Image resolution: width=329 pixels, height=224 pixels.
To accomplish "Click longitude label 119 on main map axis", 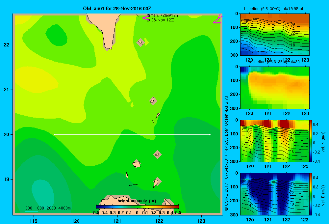I will click(x=34, y=221).
